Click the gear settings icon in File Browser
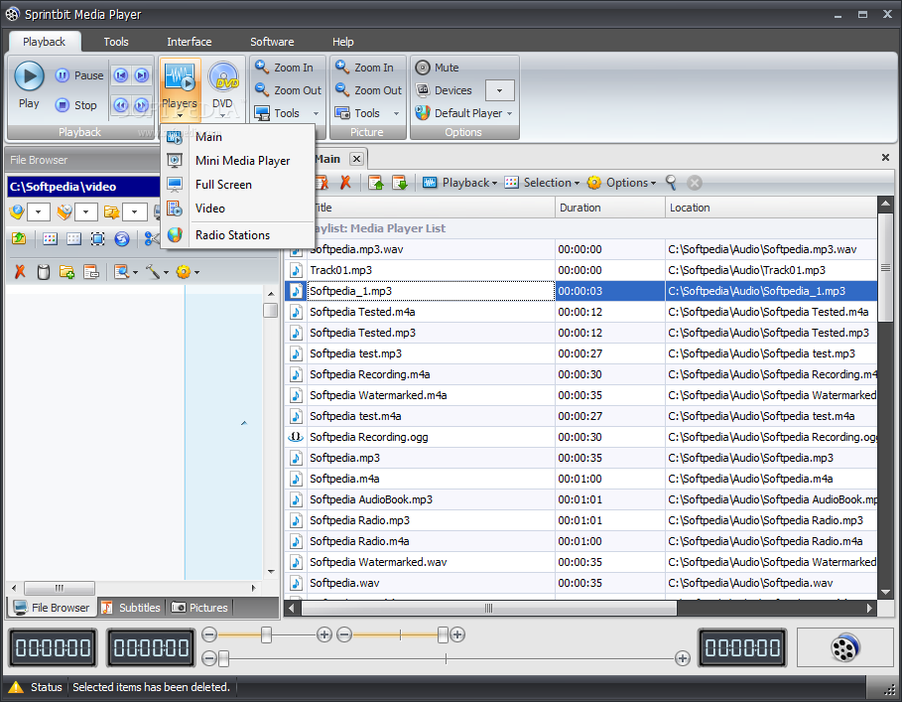Image resolution: width=902 pixels, height=702 pixels. pos(184,272)
